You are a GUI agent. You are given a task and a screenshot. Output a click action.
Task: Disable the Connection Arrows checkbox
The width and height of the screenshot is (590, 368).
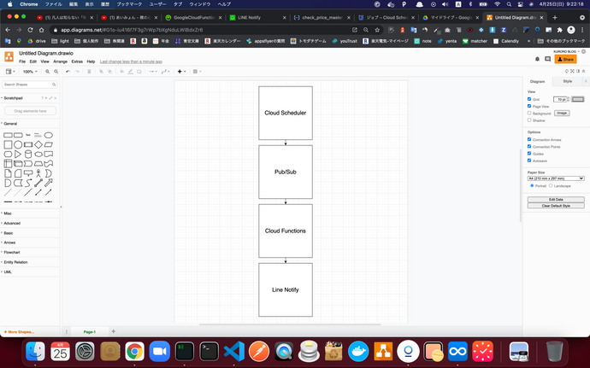[529, 139]
